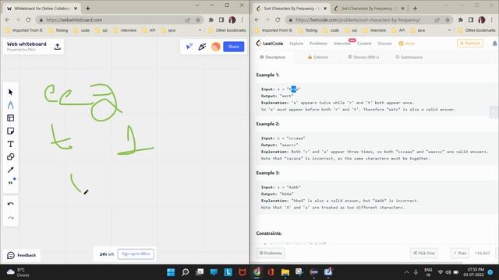Open the Discuss menu on LeetCode
Screen dimensions: 499x280
(384, 44)
